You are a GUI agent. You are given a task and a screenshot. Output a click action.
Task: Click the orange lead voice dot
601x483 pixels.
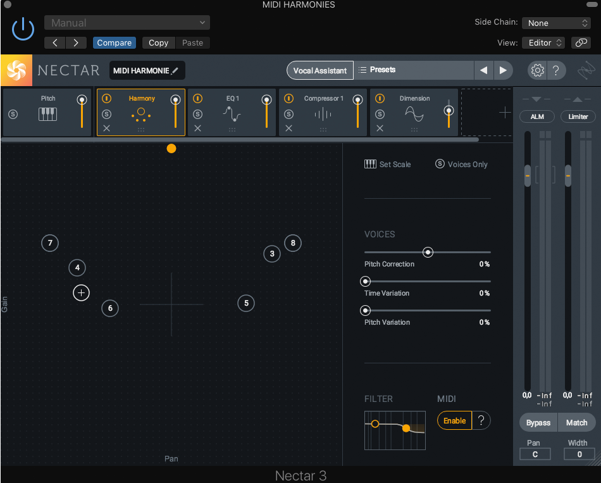tap(171, 149)
